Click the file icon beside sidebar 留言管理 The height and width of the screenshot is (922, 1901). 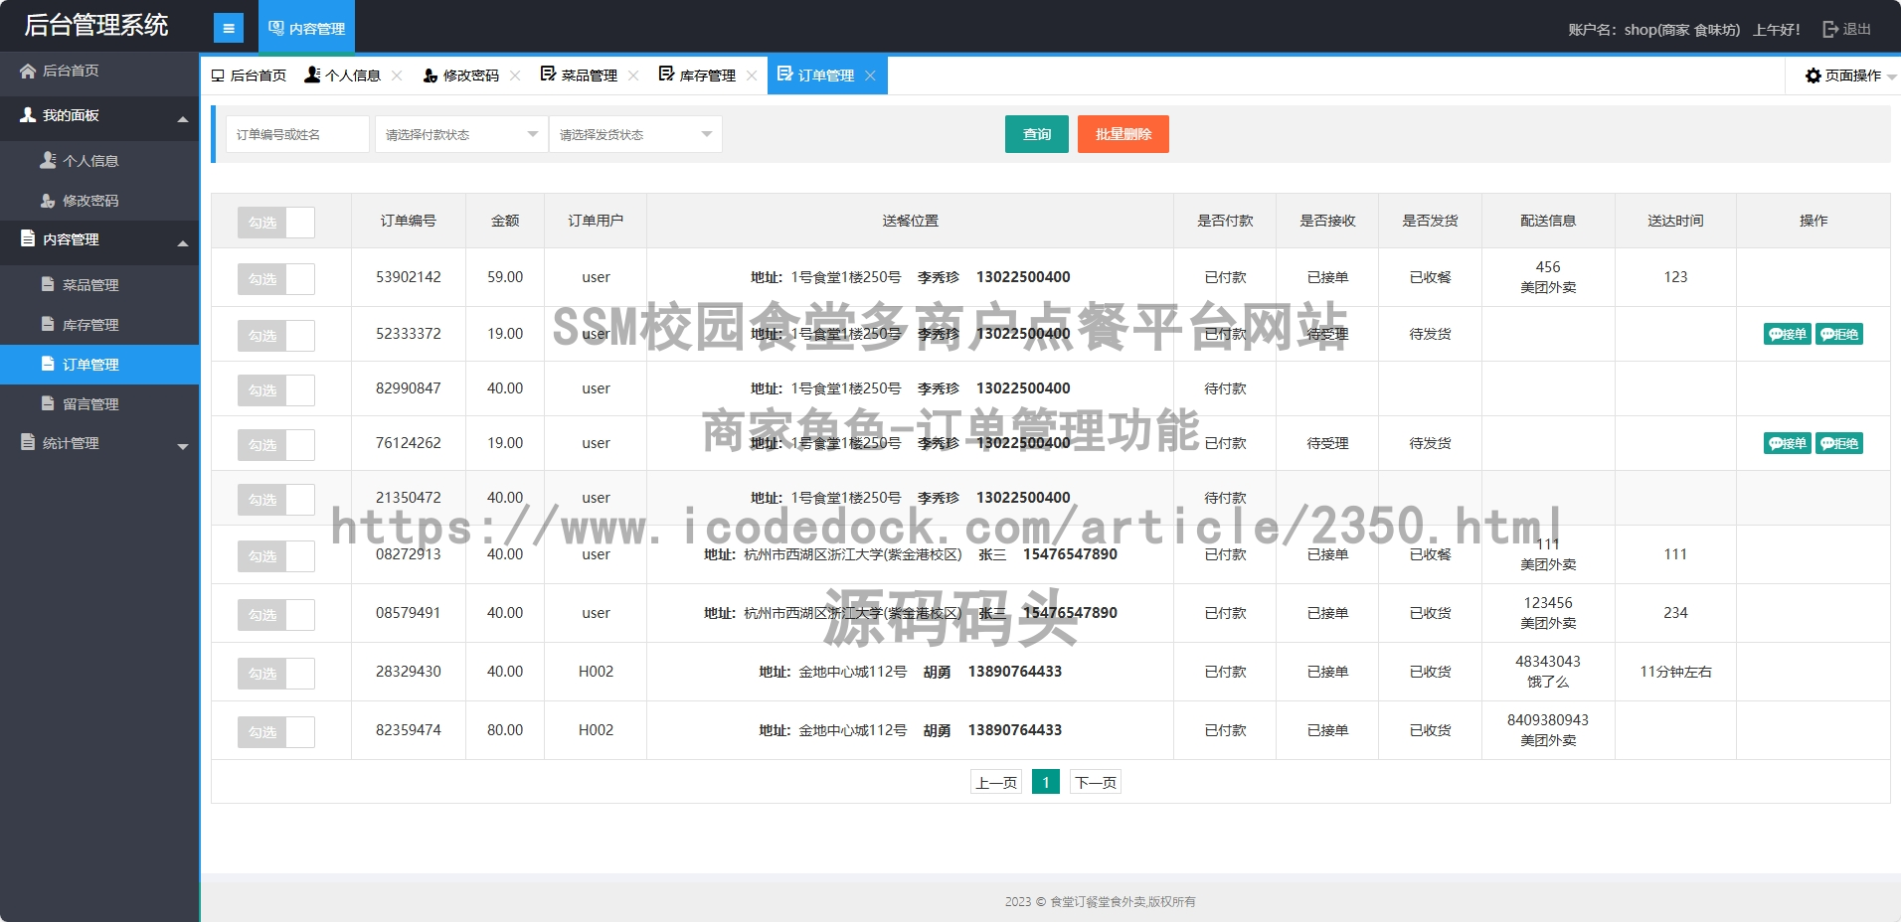click(x=48, y=403)
